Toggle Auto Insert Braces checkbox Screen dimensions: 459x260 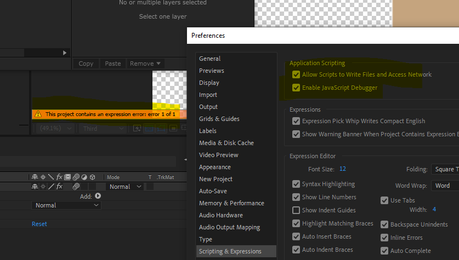(296, 236)
